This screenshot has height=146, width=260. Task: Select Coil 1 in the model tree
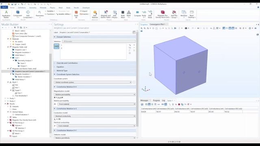point(17,58)
